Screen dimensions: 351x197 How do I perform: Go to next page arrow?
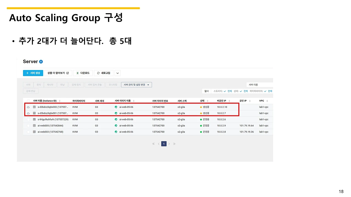pos(169,144)
